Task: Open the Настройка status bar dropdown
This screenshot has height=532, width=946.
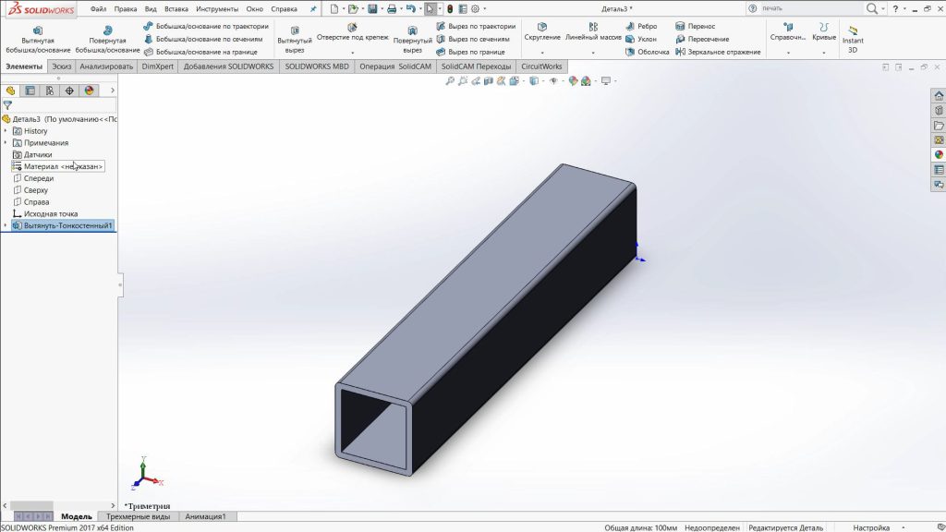Action: pyautogui.click(x=878, y=527)
